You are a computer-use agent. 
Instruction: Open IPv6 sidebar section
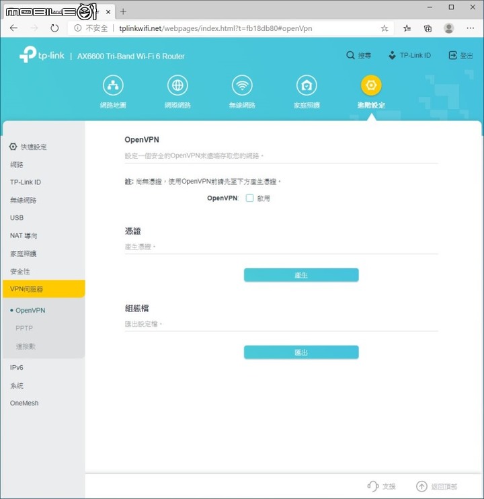pyautogui.click(x=17, y=368)
